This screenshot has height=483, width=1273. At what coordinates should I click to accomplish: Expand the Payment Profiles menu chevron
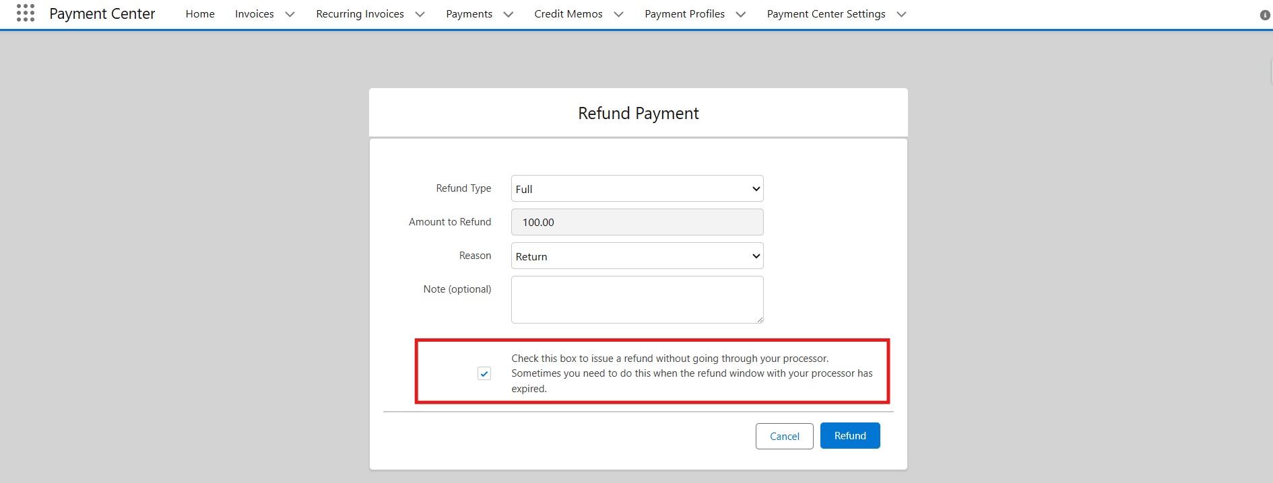(741, 14)
